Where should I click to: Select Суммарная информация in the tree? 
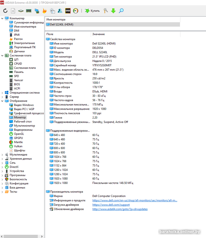click(27, 23)
